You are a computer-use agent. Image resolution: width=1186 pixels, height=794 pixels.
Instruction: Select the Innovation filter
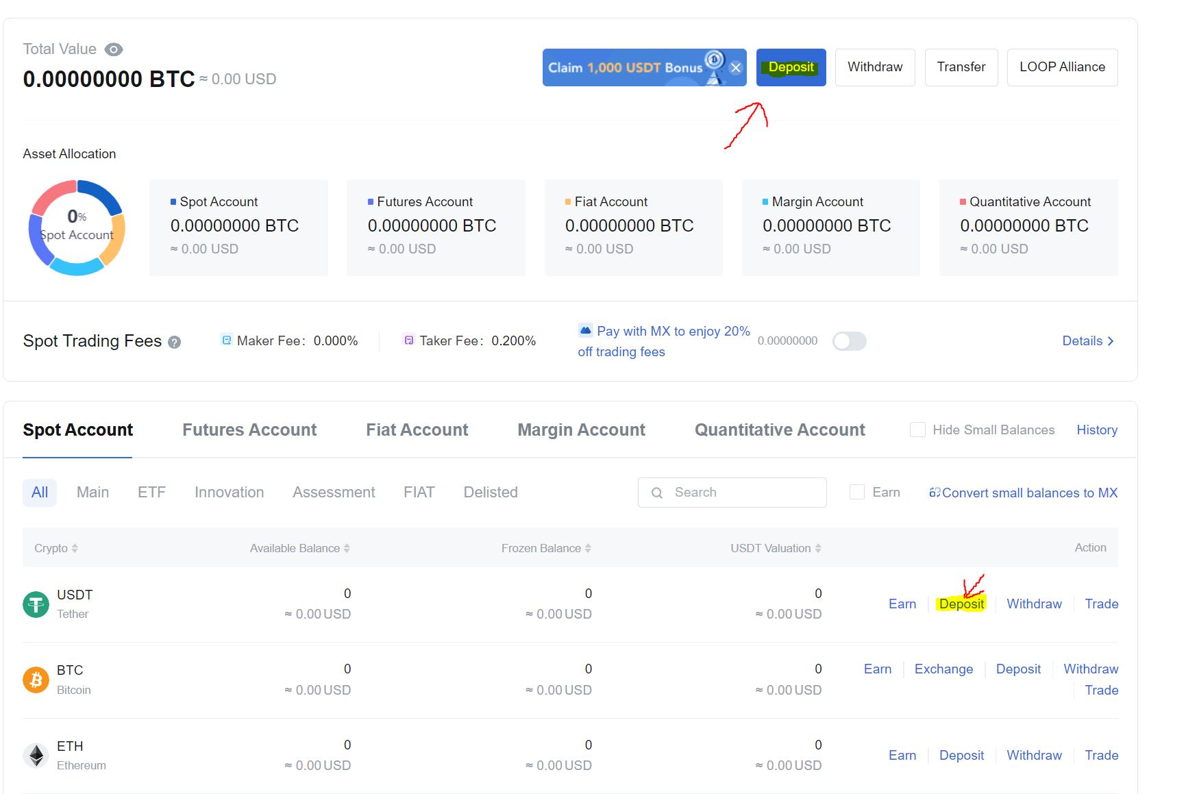[229, 493]
